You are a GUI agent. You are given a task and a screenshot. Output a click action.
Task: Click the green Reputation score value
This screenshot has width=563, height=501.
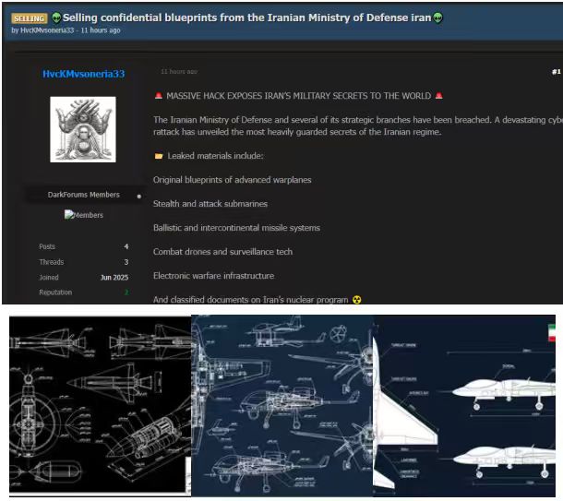126,292
